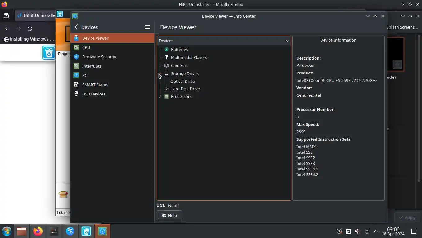The width and height of the screenshot is (422, 238).
Task: Click the Devices column header chevron
Action: pos(287,41)
